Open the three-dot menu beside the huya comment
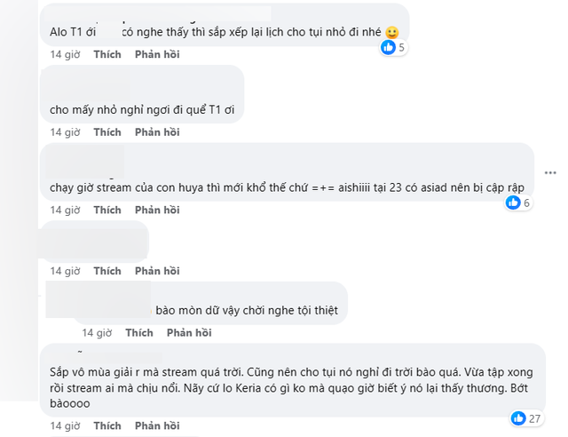 (552, 171)
